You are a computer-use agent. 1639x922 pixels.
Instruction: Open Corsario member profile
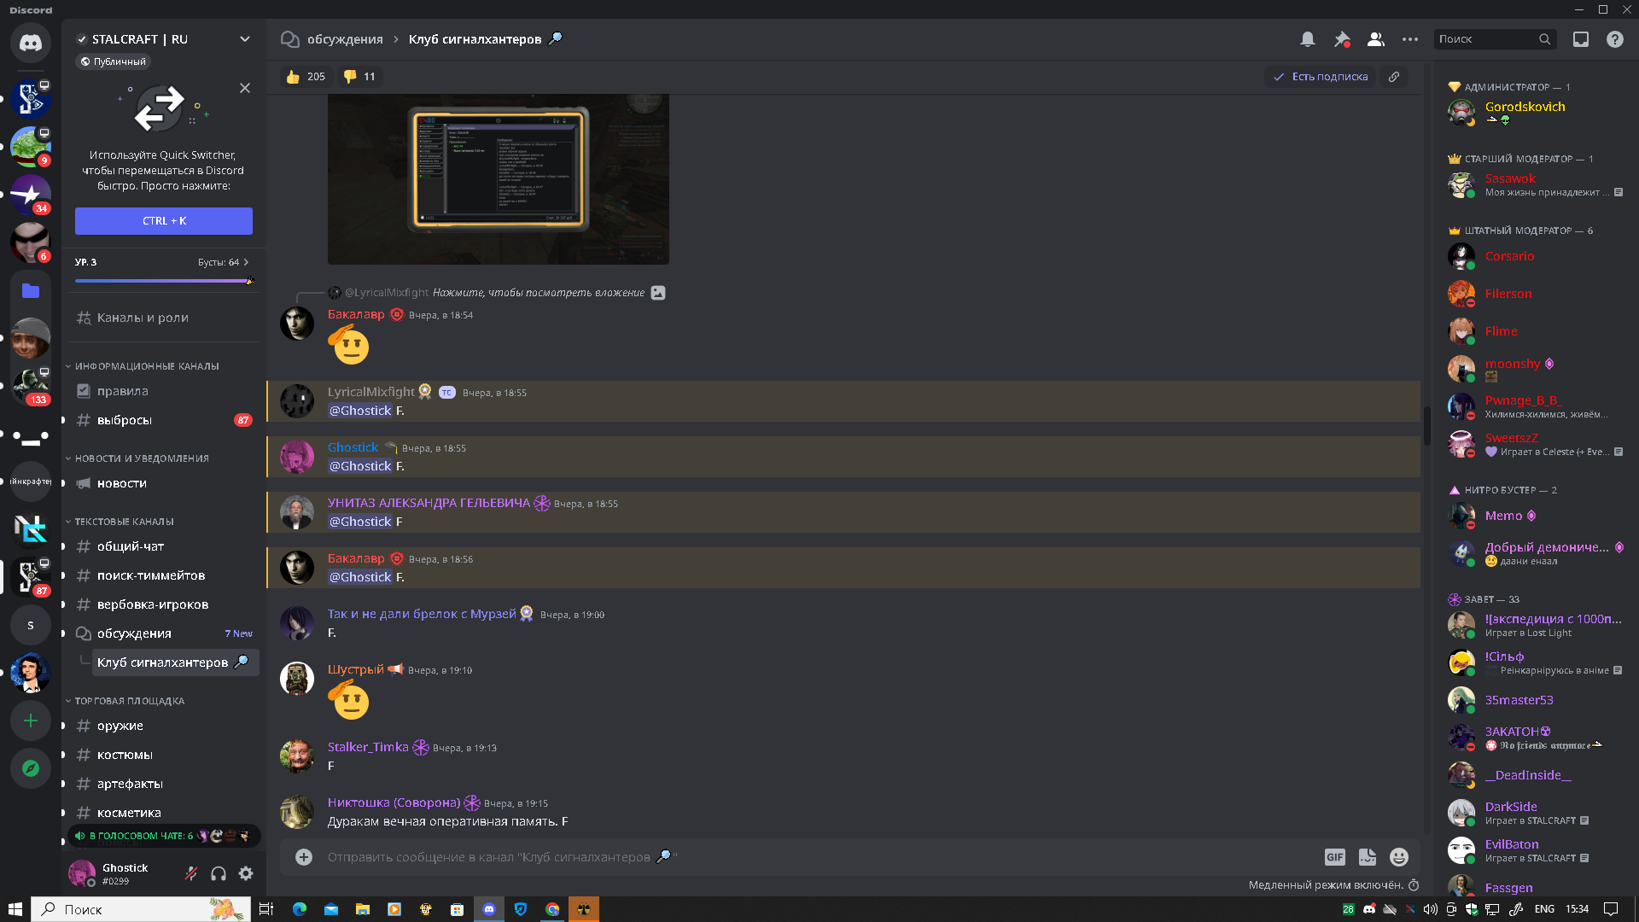pos(1534,256)
